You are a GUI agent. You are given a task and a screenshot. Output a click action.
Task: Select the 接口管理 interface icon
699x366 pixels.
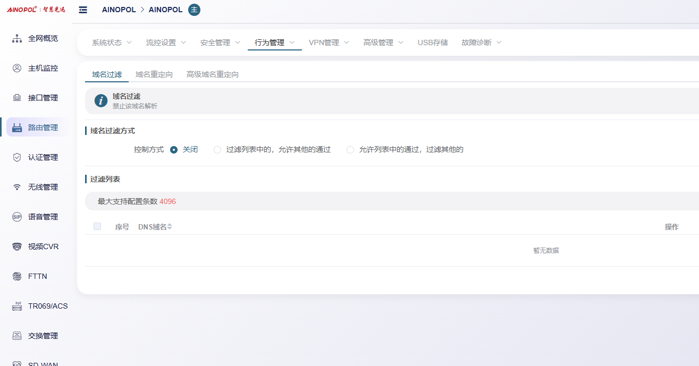pos(17,98)
